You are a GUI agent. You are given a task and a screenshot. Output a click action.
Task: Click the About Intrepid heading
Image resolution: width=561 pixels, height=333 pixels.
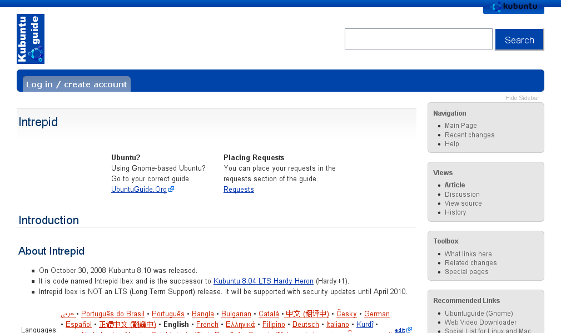[51, 251]
